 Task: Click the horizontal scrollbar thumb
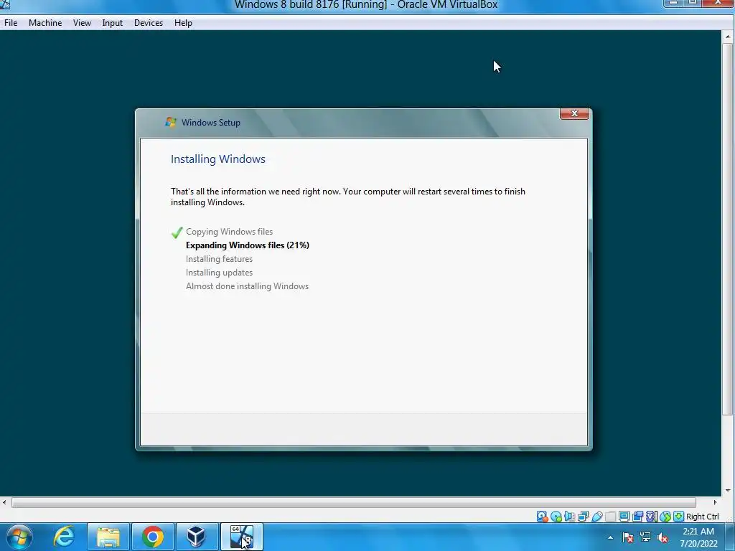354,503
